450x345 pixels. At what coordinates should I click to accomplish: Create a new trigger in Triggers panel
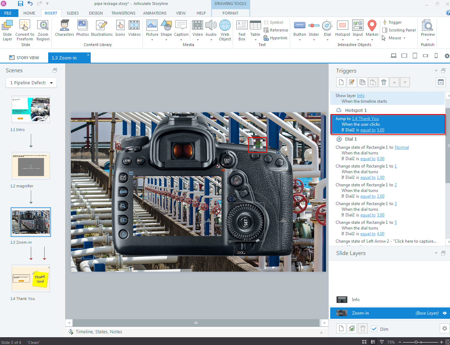341,82
